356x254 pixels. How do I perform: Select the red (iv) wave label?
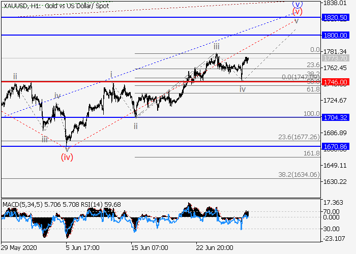coord(67,157)
